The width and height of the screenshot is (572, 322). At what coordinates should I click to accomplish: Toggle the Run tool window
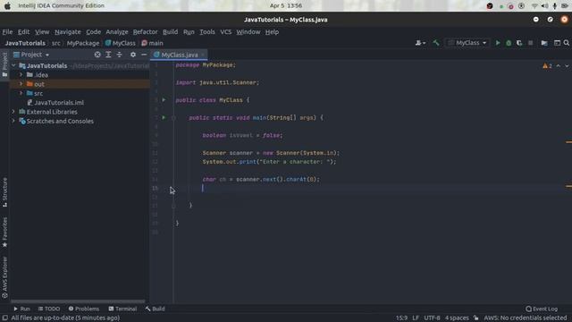coord(21,309)
